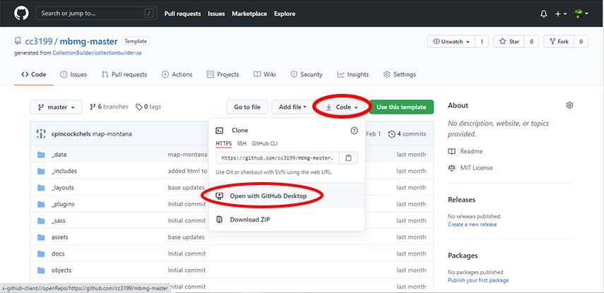Screen dimensions: 604x293
Task: Click the Download ZIP file icon
Action: [x=220, y=220]
